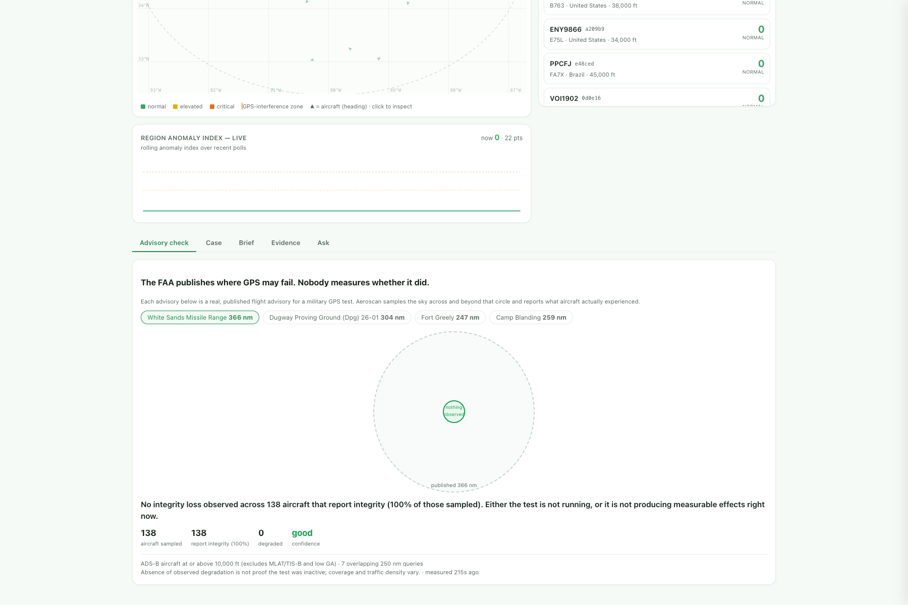Click the "nothing observed" circle in the diagram

[x=454, y=411]
